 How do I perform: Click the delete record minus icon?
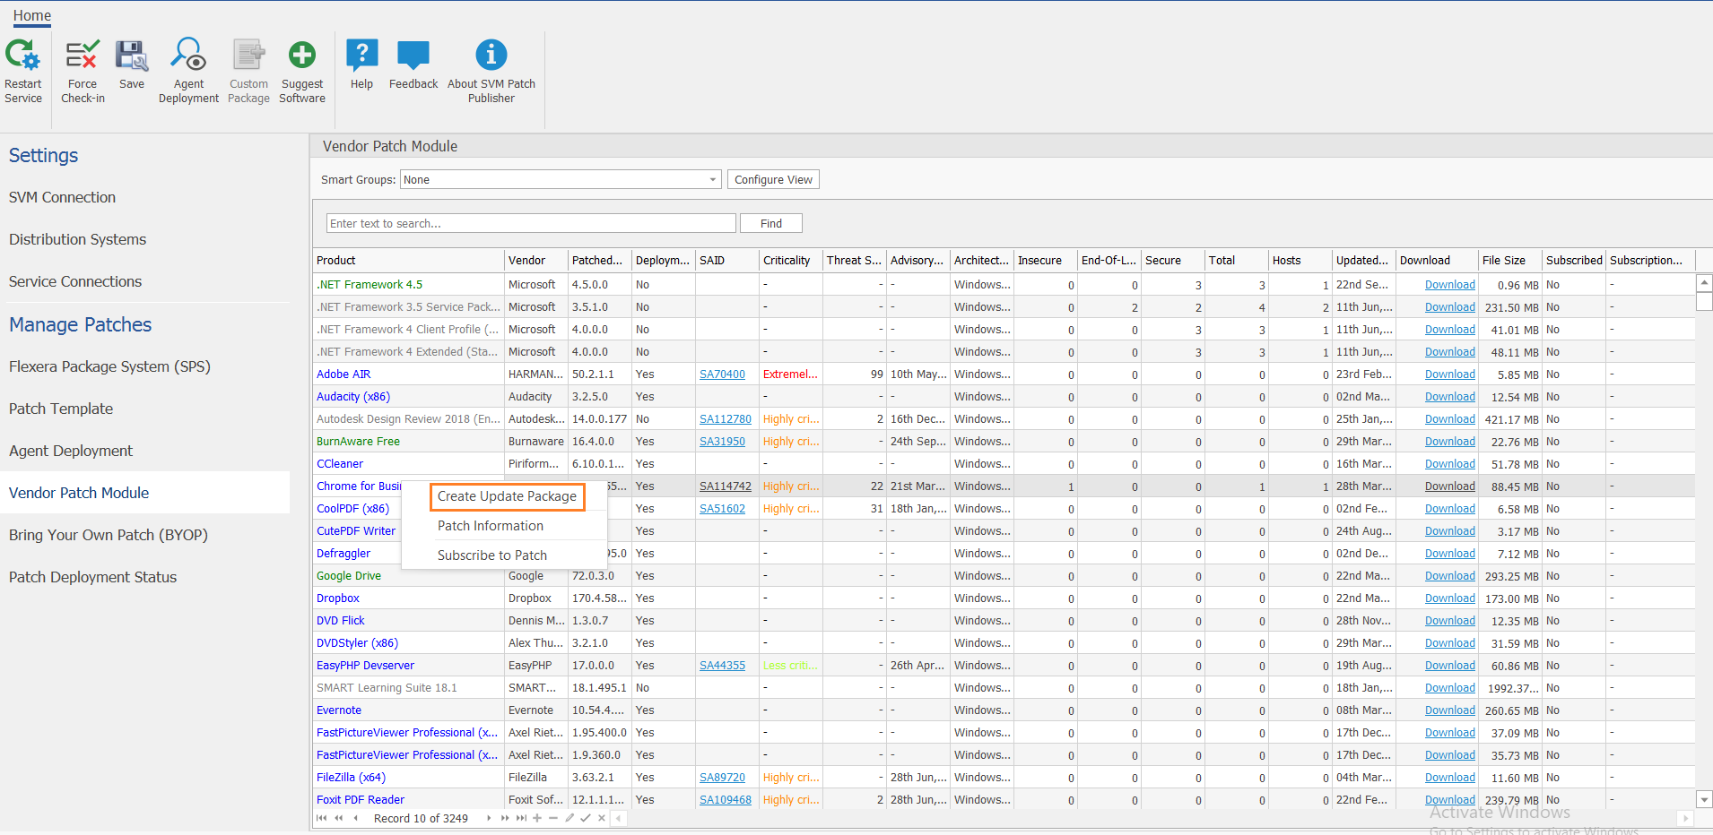tap(553, 818)
